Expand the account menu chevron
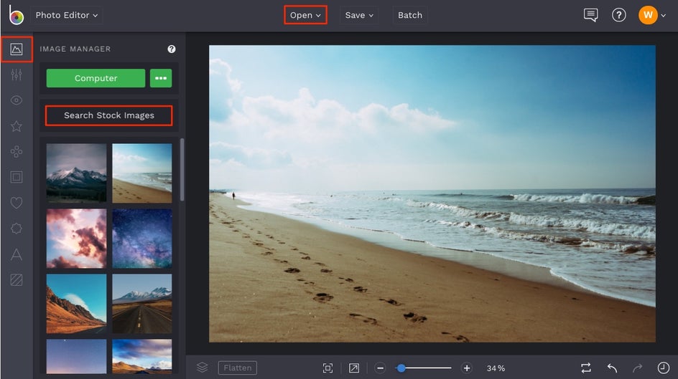 pos(664,16)
